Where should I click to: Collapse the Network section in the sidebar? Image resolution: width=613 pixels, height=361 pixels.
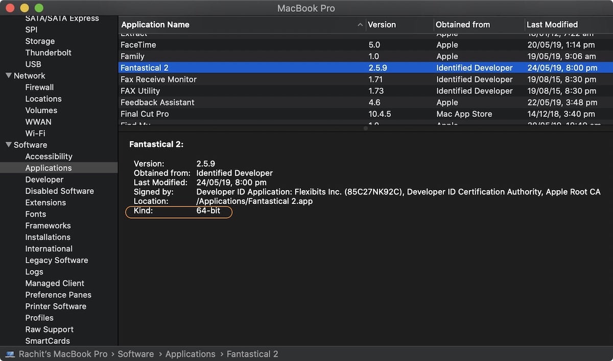8,75
